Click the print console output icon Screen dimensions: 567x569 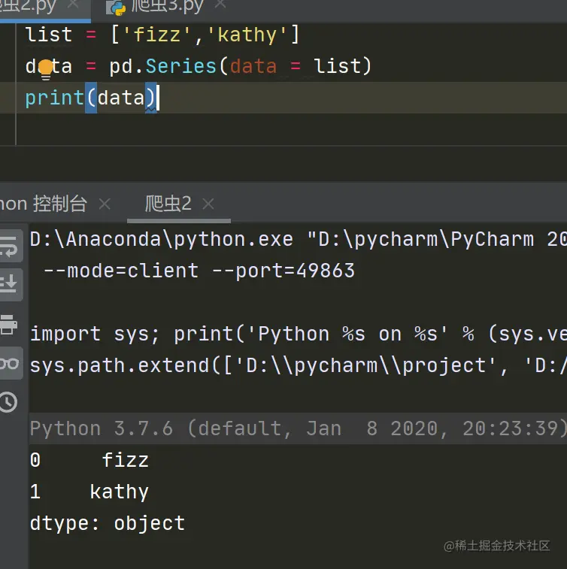point(8,325)
